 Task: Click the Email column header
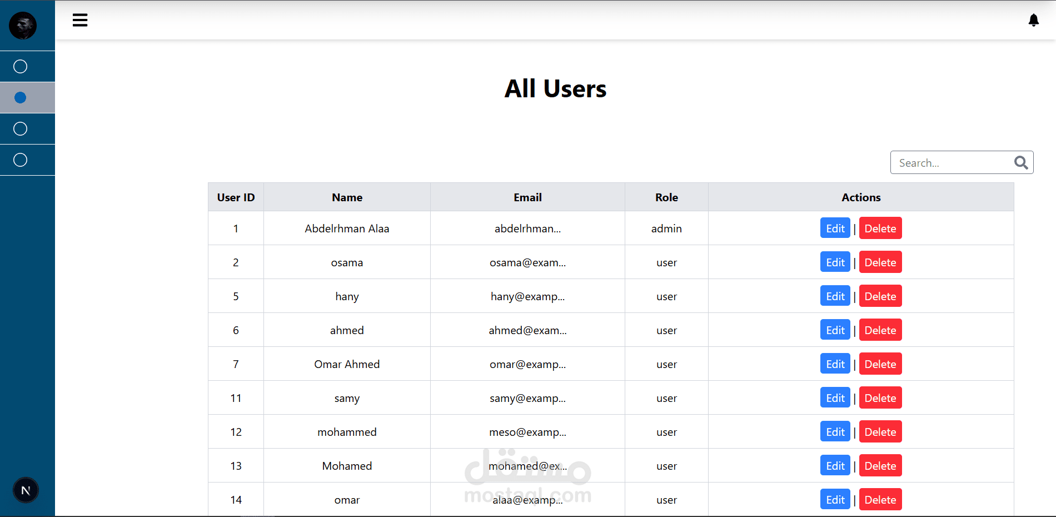pos(527,197)
